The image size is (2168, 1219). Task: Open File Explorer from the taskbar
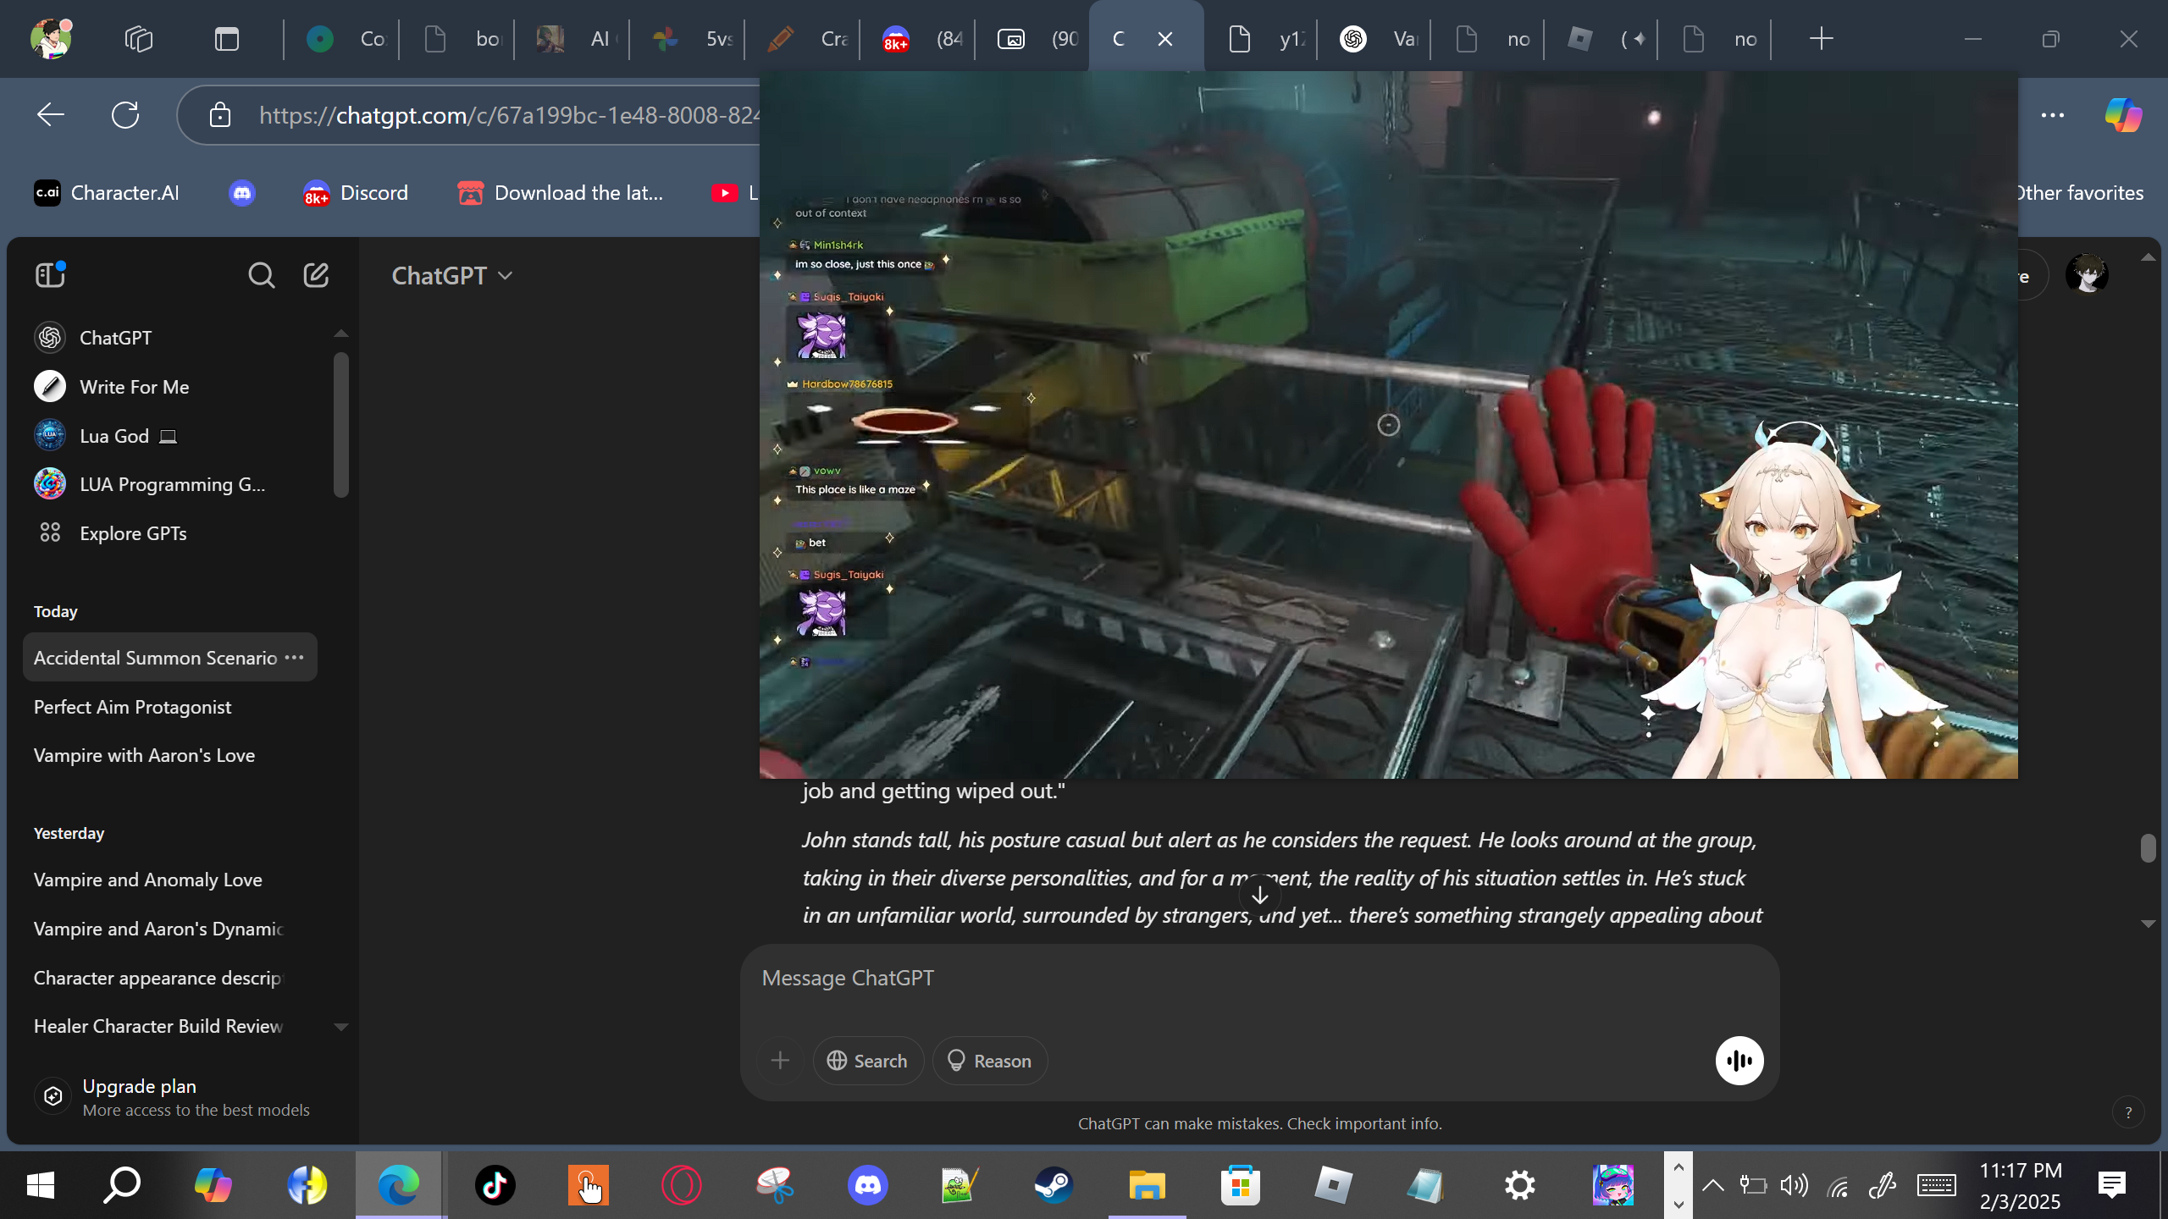point(1147,1185)
